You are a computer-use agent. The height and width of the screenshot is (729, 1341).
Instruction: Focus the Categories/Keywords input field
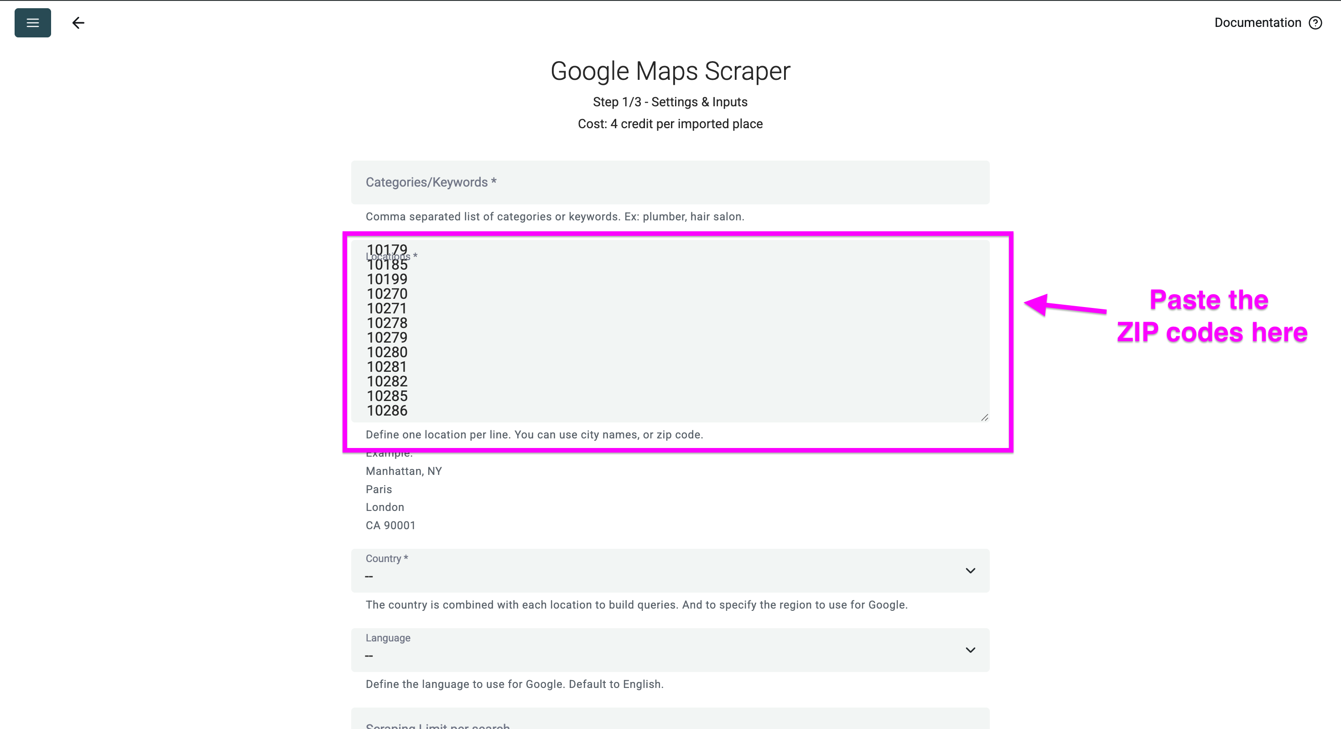click(x=670, y=182)
